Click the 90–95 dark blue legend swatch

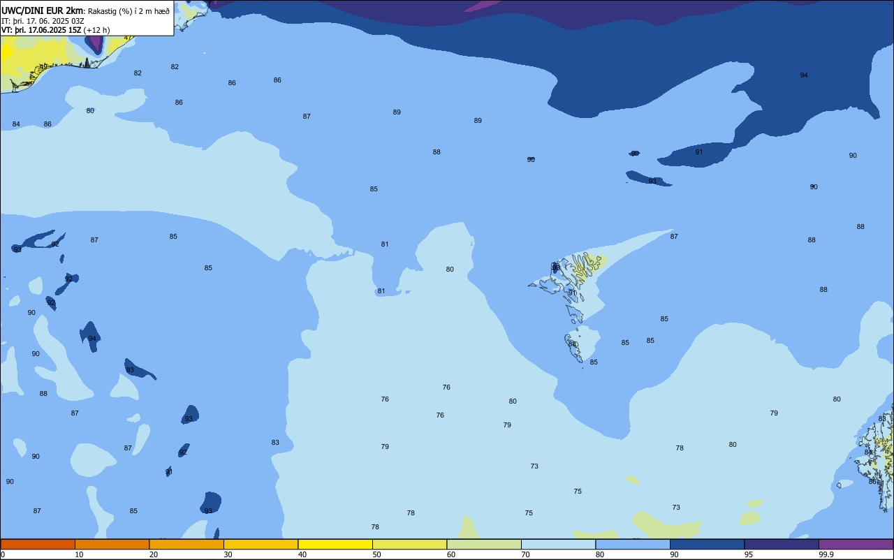tap(707, 544)
